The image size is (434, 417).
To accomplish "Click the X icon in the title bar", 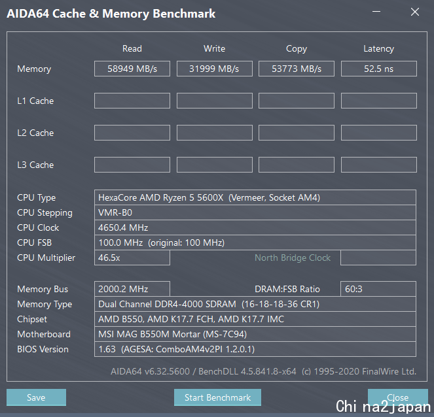I will point(415,12).
